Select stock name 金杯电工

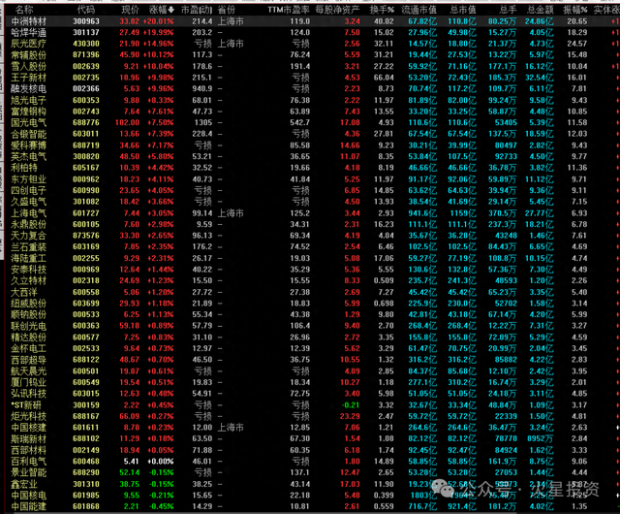[28, 348]
